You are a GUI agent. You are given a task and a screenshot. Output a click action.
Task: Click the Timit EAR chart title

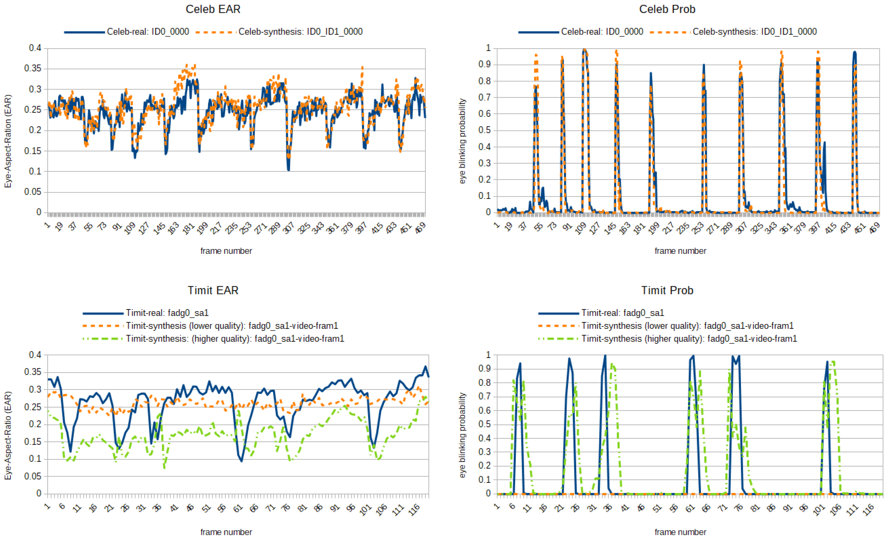tap(213, 290)
